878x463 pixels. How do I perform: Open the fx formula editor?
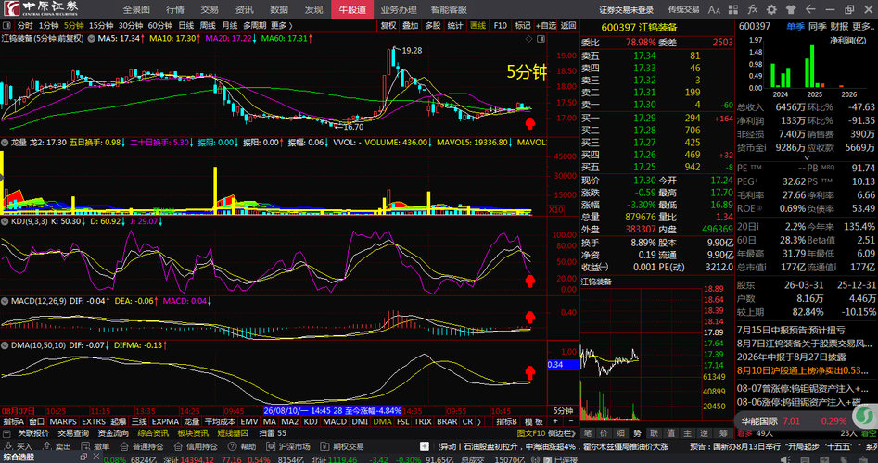[x=753, y=9]
